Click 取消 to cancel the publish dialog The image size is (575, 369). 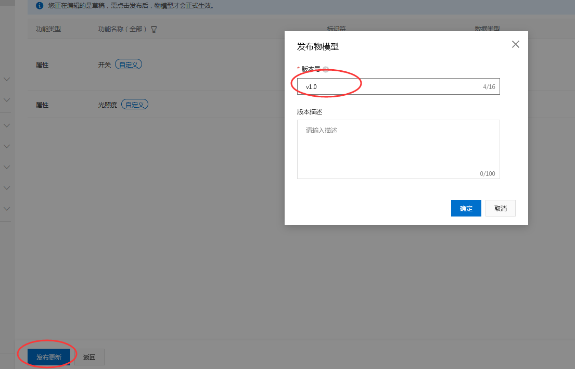pos(500,208)
